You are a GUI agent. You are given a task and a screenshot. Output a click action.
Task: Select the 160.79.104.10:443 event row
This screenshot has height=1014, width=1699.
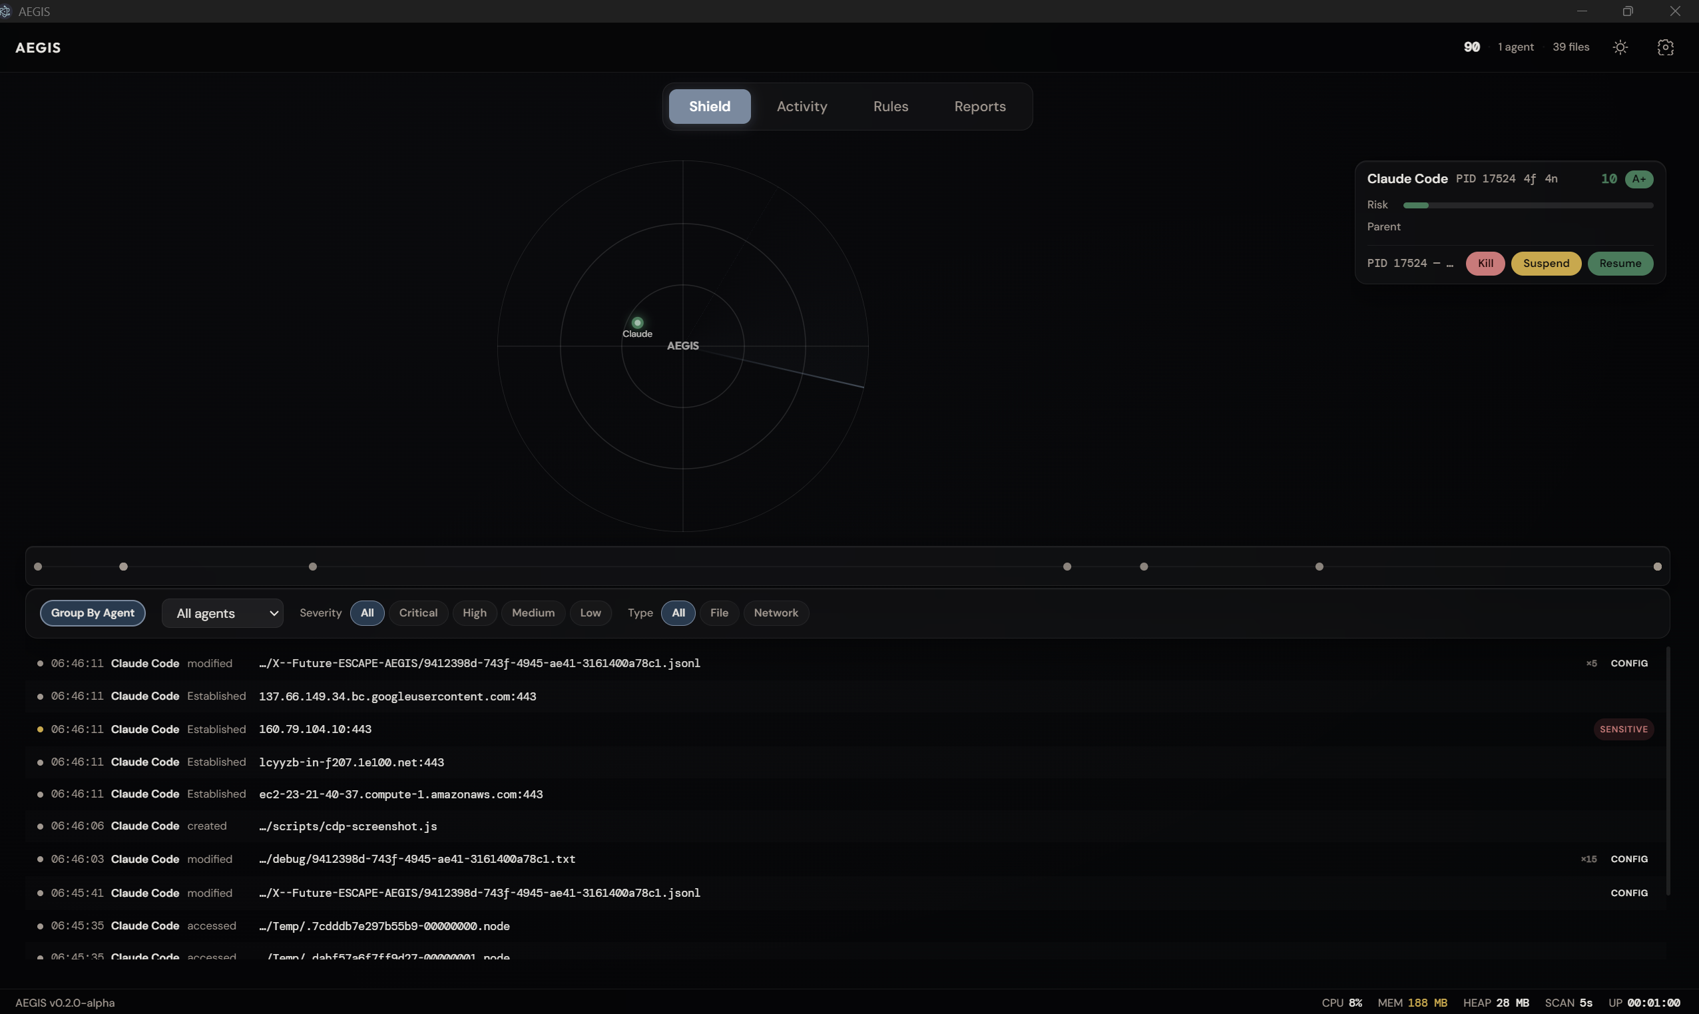(846, 729)
